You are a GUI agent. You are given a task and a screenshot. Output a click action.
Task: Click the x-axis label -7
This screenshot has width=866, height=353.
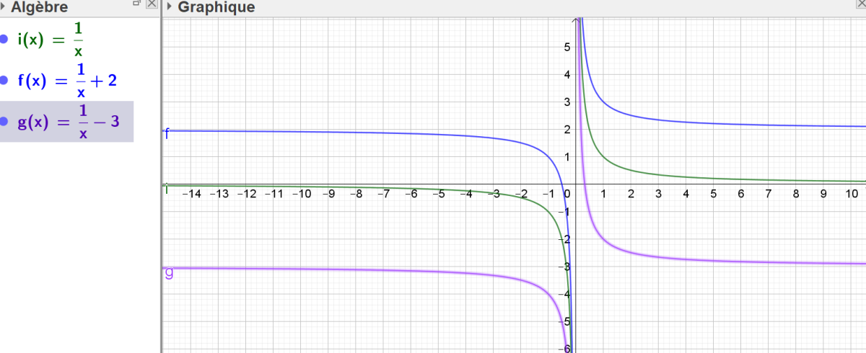(384, 194)
